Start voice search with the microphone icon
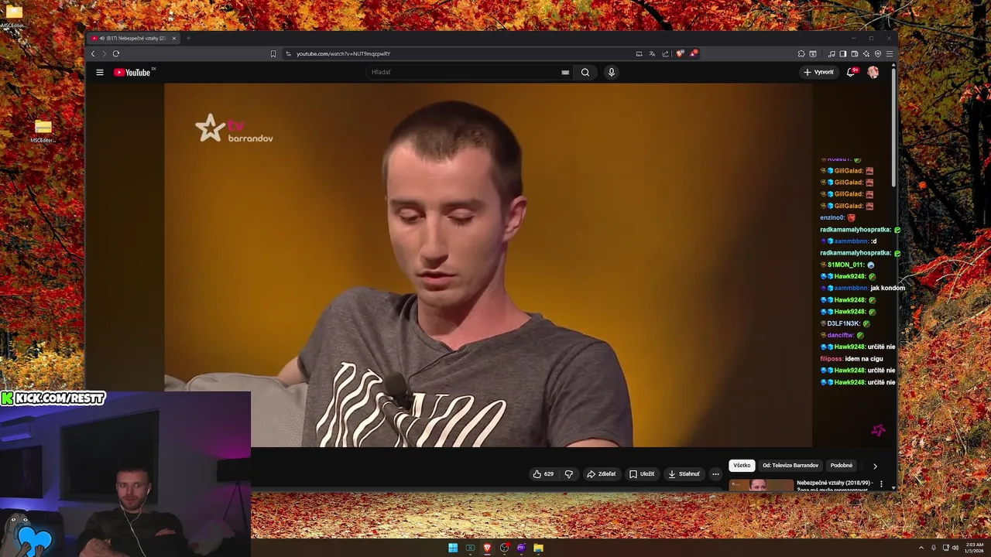This screenshot has width=991, height=557. click(611, 72)
